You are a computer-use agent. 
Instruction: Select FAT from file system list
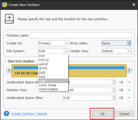click(53, 56)
